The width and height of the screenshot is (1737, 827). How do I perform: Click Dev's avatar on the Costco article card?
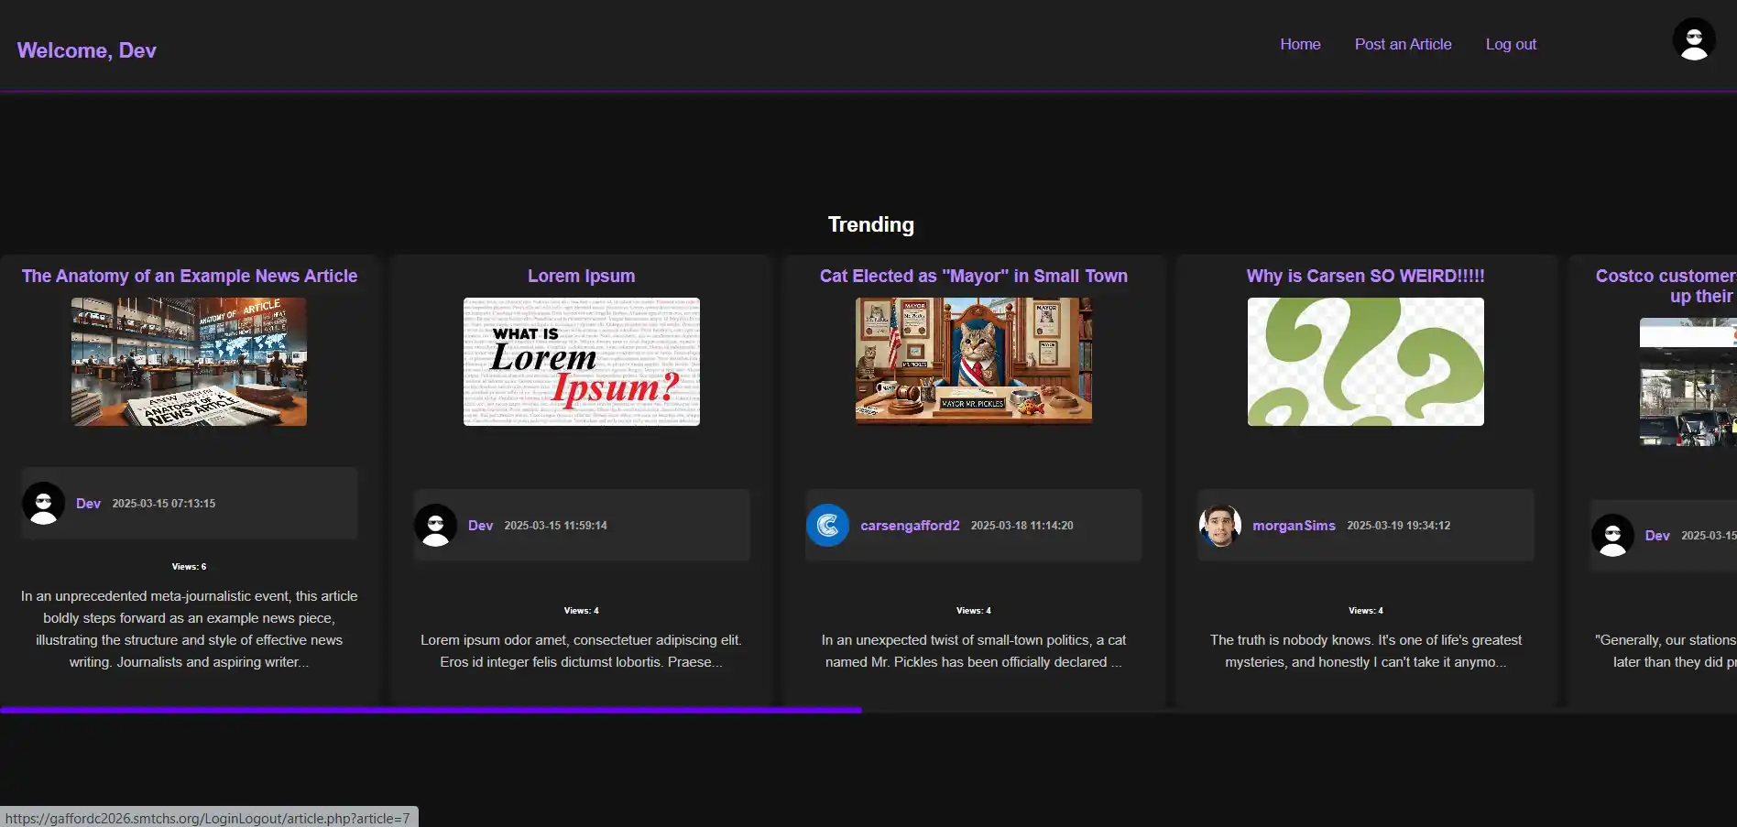(1612, 536)
